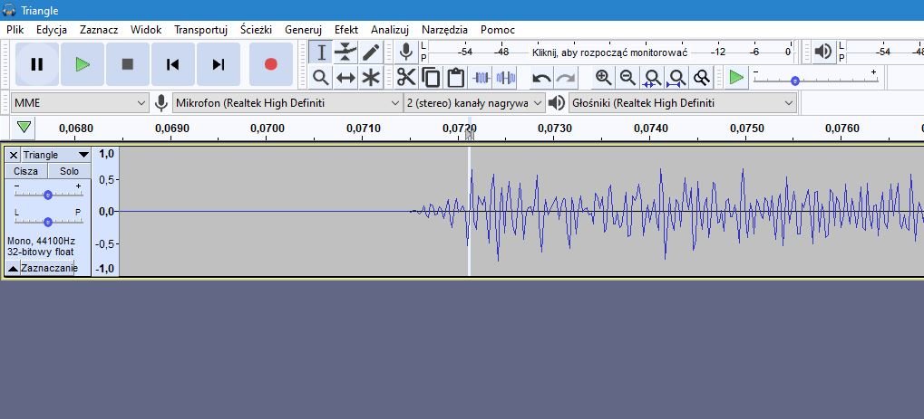Select the Multi-tool asterisk icon

[371, 77]
